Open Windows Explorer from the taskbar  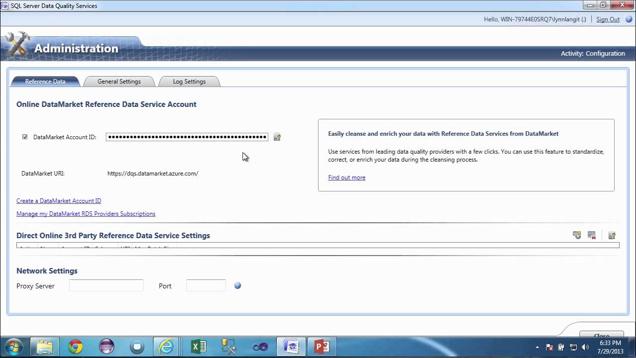[x=45, y=347]
